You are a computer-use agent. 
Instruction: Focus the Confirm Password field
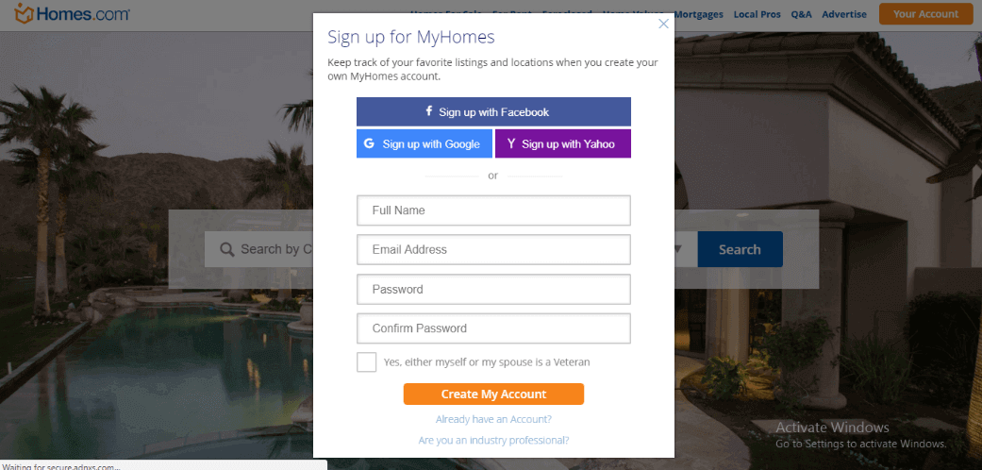click(x=493, y=328)
